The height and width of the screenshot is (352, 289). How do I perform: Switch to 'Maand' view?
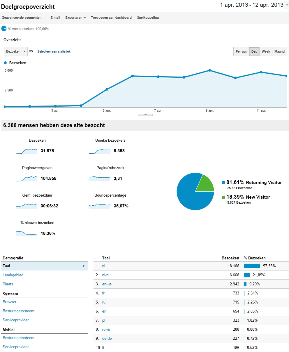coord(279,51)
